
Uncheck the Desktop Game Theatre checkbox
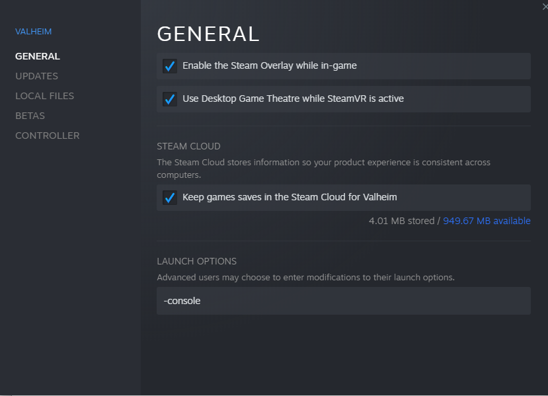pyautogui.click(x=170, y=99)
